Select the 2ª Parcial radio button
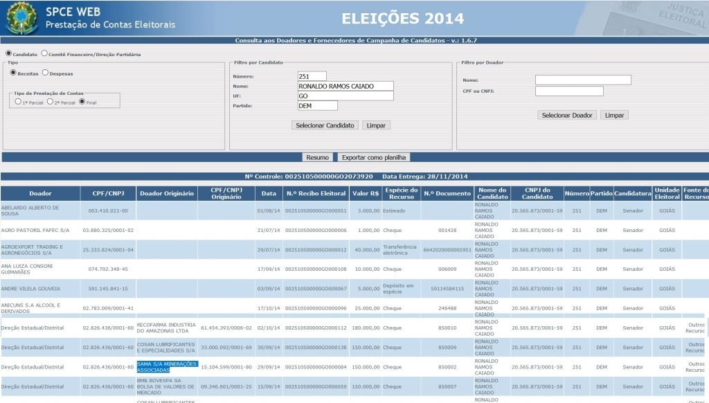 pos(50,101)
